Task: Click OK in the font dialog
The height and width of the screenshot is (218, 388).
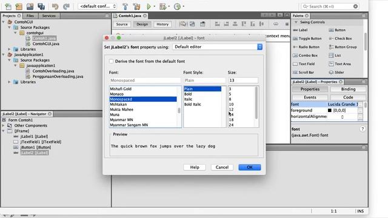Action: (x=250, y=167)
